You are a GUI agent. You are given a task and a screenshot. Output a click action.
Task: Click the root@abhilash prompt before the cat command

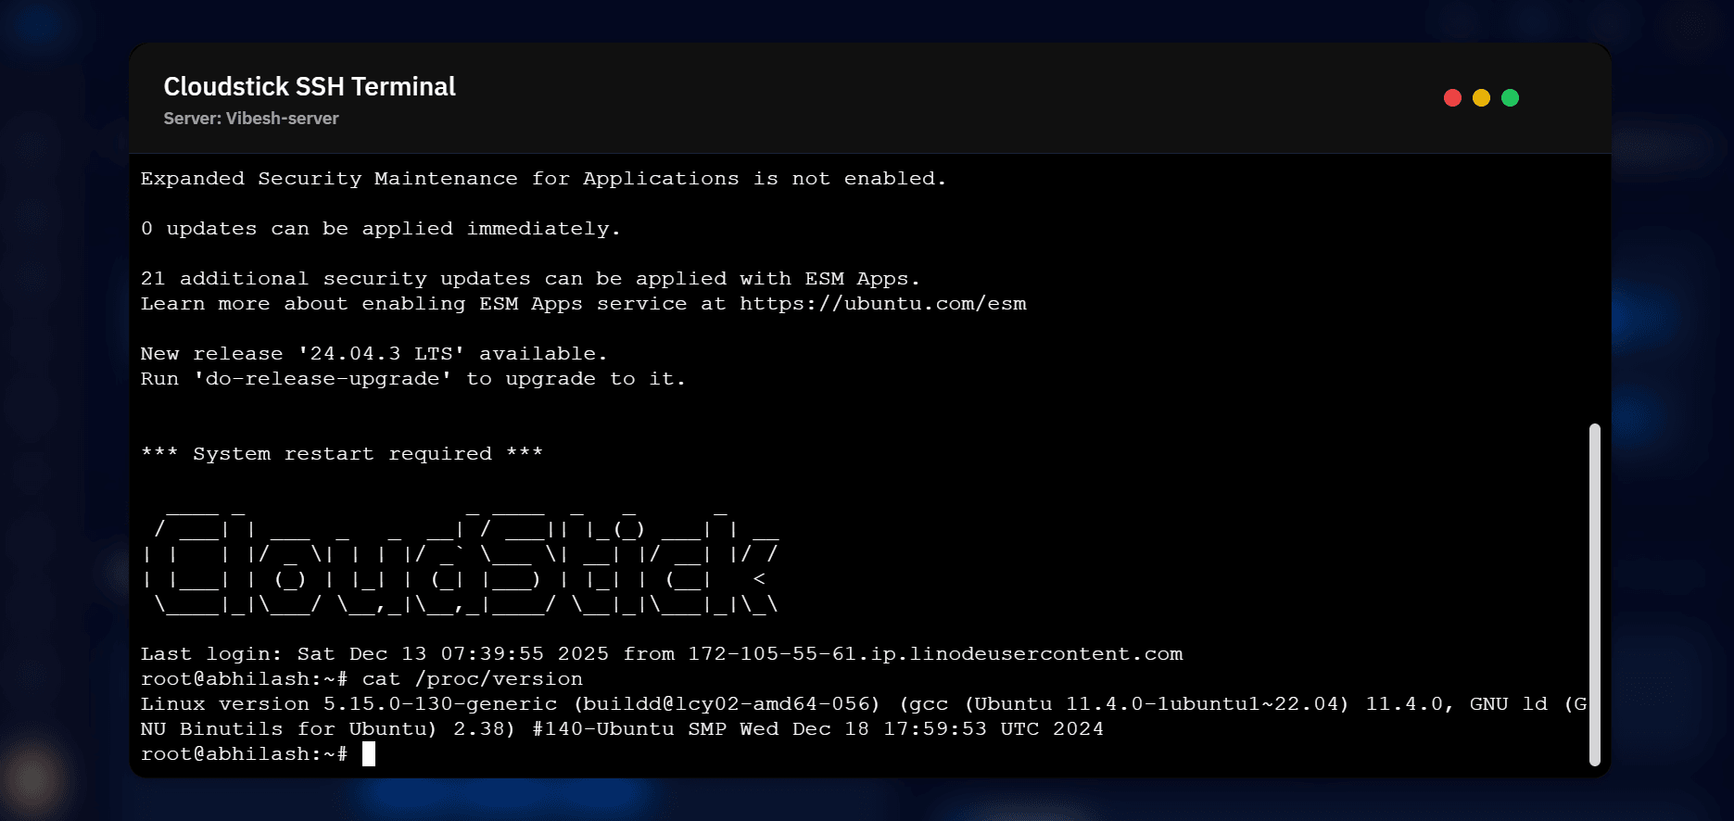[x=243, y=679]
